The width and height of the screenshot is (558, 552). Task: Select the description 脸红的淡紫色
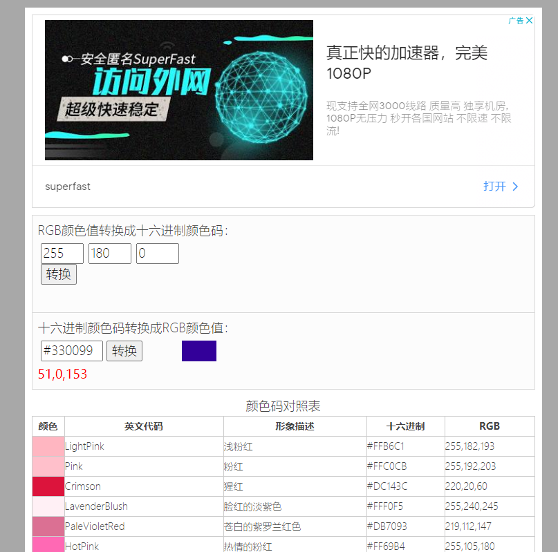[x=252, y=506]
